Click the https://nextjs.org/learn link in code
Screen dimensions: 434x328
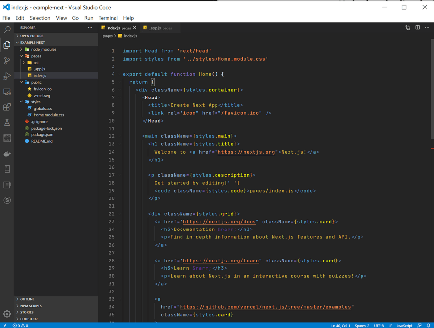pyautogui.click(x=221, y=261)
